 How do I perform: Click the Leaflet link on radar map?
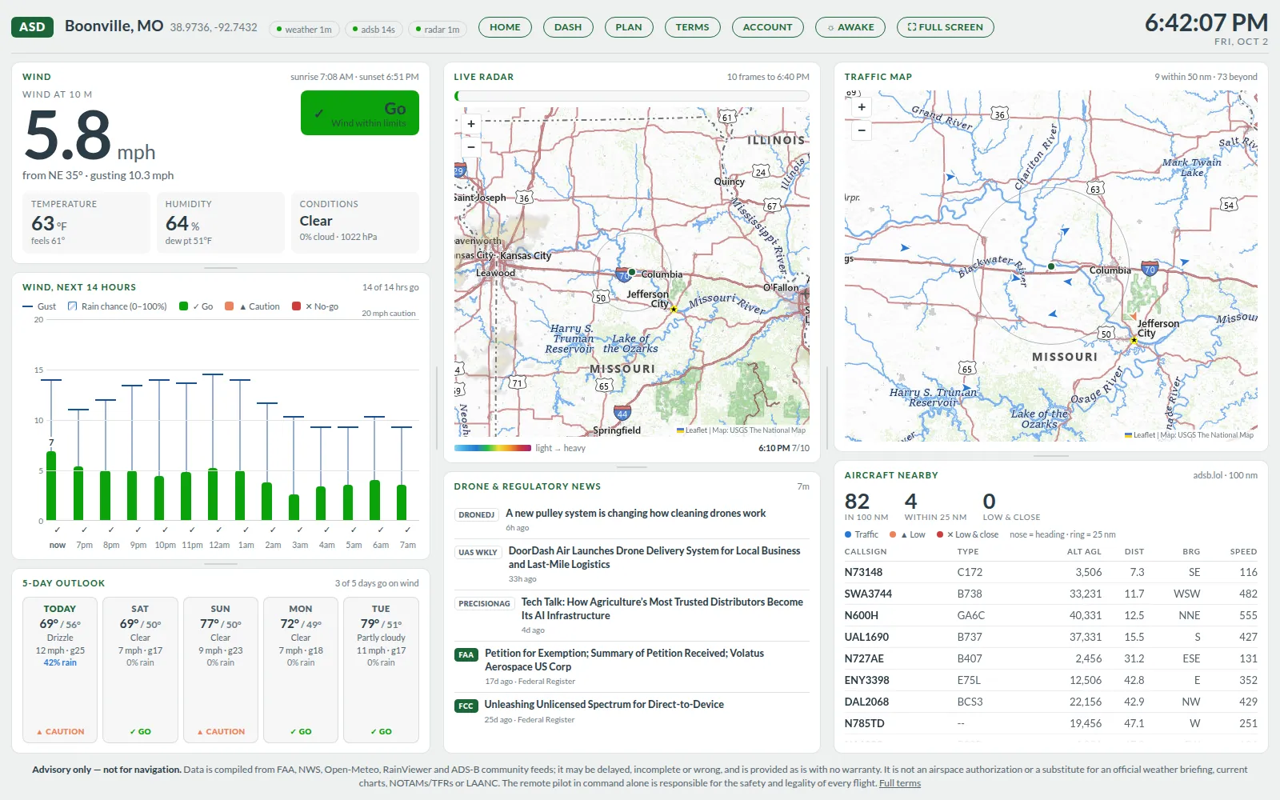click(x=696, y=430)
